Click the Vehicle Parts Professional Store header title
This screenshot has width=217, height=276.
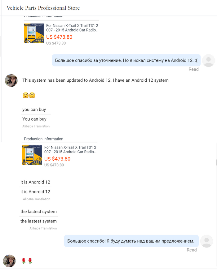pyautogui.click(x=43, y=8)
